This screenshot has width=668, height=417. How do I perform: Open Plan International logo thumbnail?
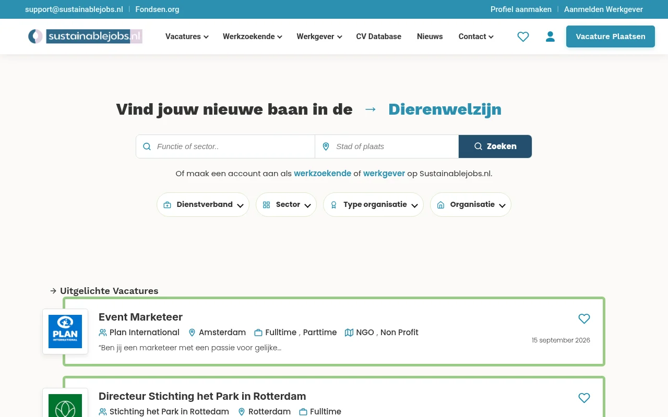tap(65, 332)
